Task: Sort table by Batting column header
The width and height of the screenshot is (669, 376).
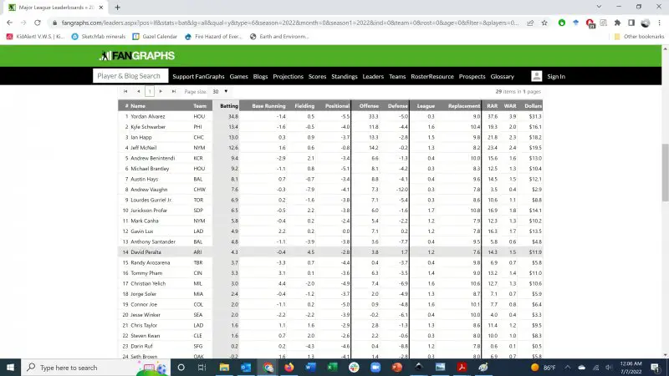Action: pos(228,106)
